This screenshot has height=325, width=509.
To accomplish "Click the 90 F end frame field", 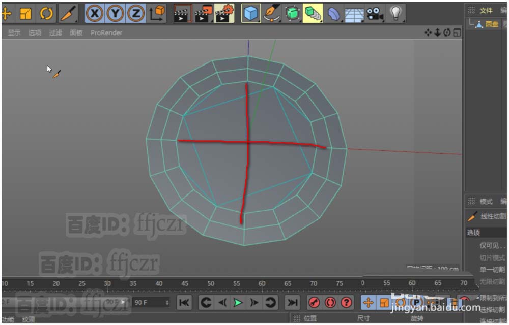I will (x=151, y=302).
